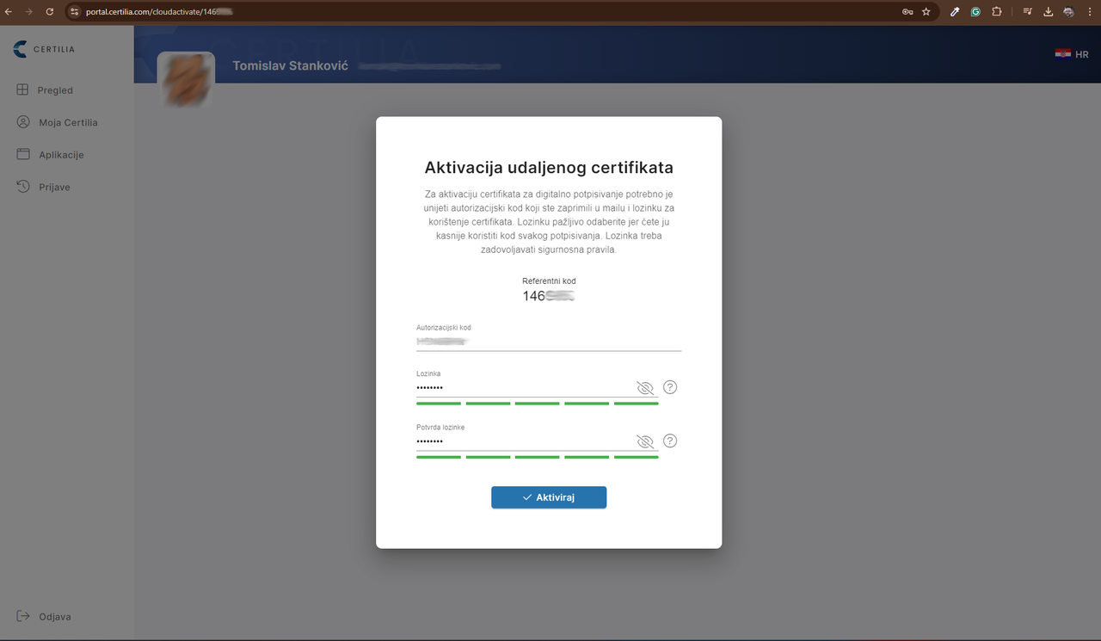The height and width of the screenshot is (641, 1101).
Task: Open the Grammarly extension icon
Action: point(975,11)
